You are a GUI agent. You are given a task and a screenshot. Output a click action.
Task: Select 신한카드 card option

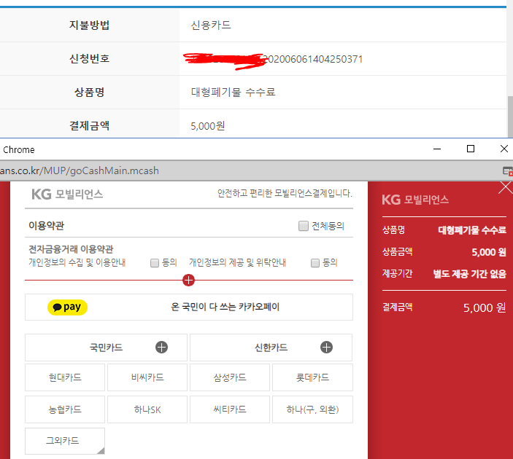click(271, 348)
